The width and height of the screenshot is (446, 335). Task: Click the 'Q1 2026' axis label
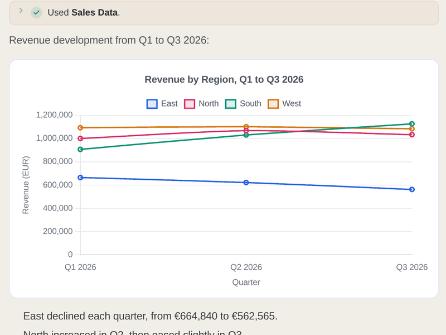click(80, 267)
